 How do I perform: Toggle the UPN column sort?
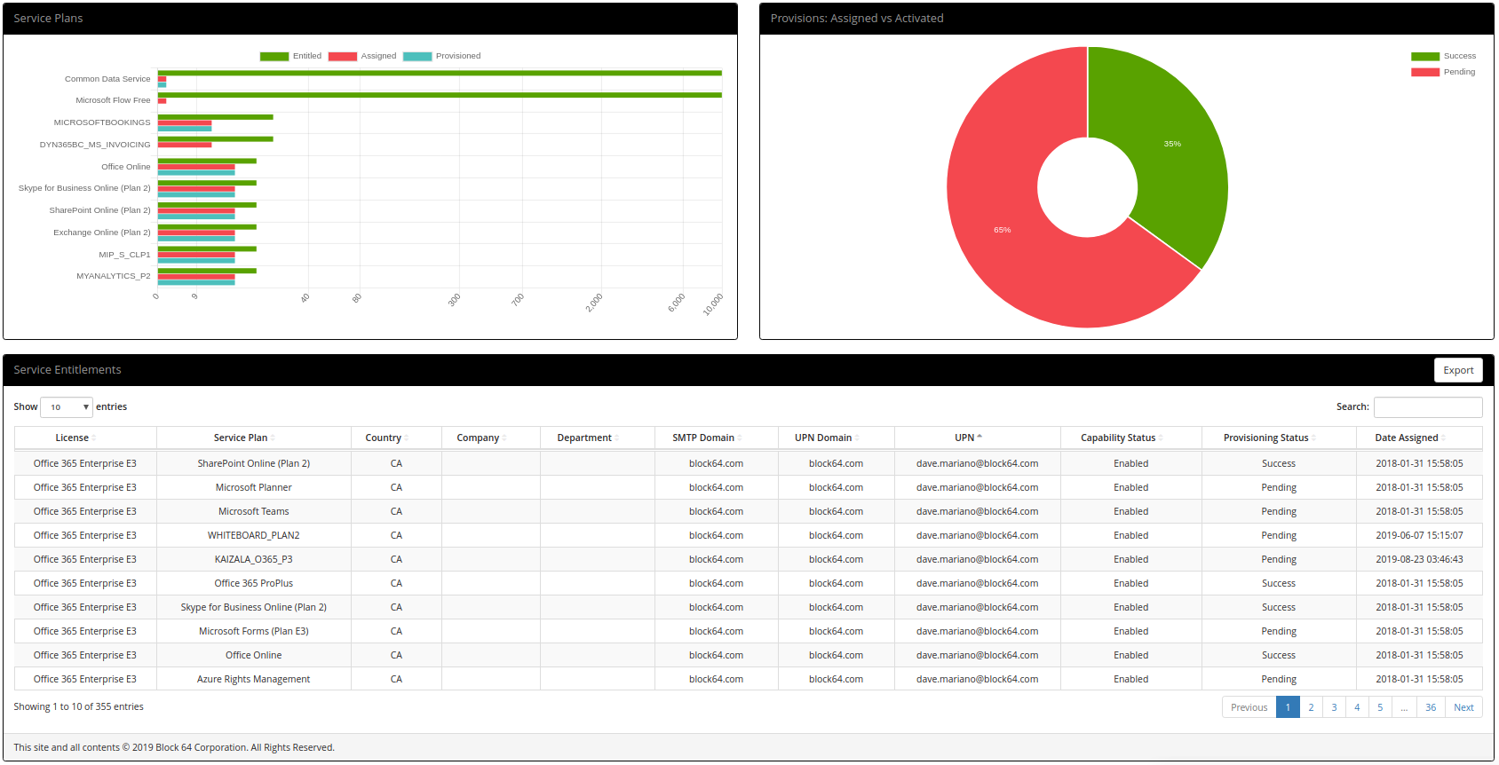click(978, 438)
